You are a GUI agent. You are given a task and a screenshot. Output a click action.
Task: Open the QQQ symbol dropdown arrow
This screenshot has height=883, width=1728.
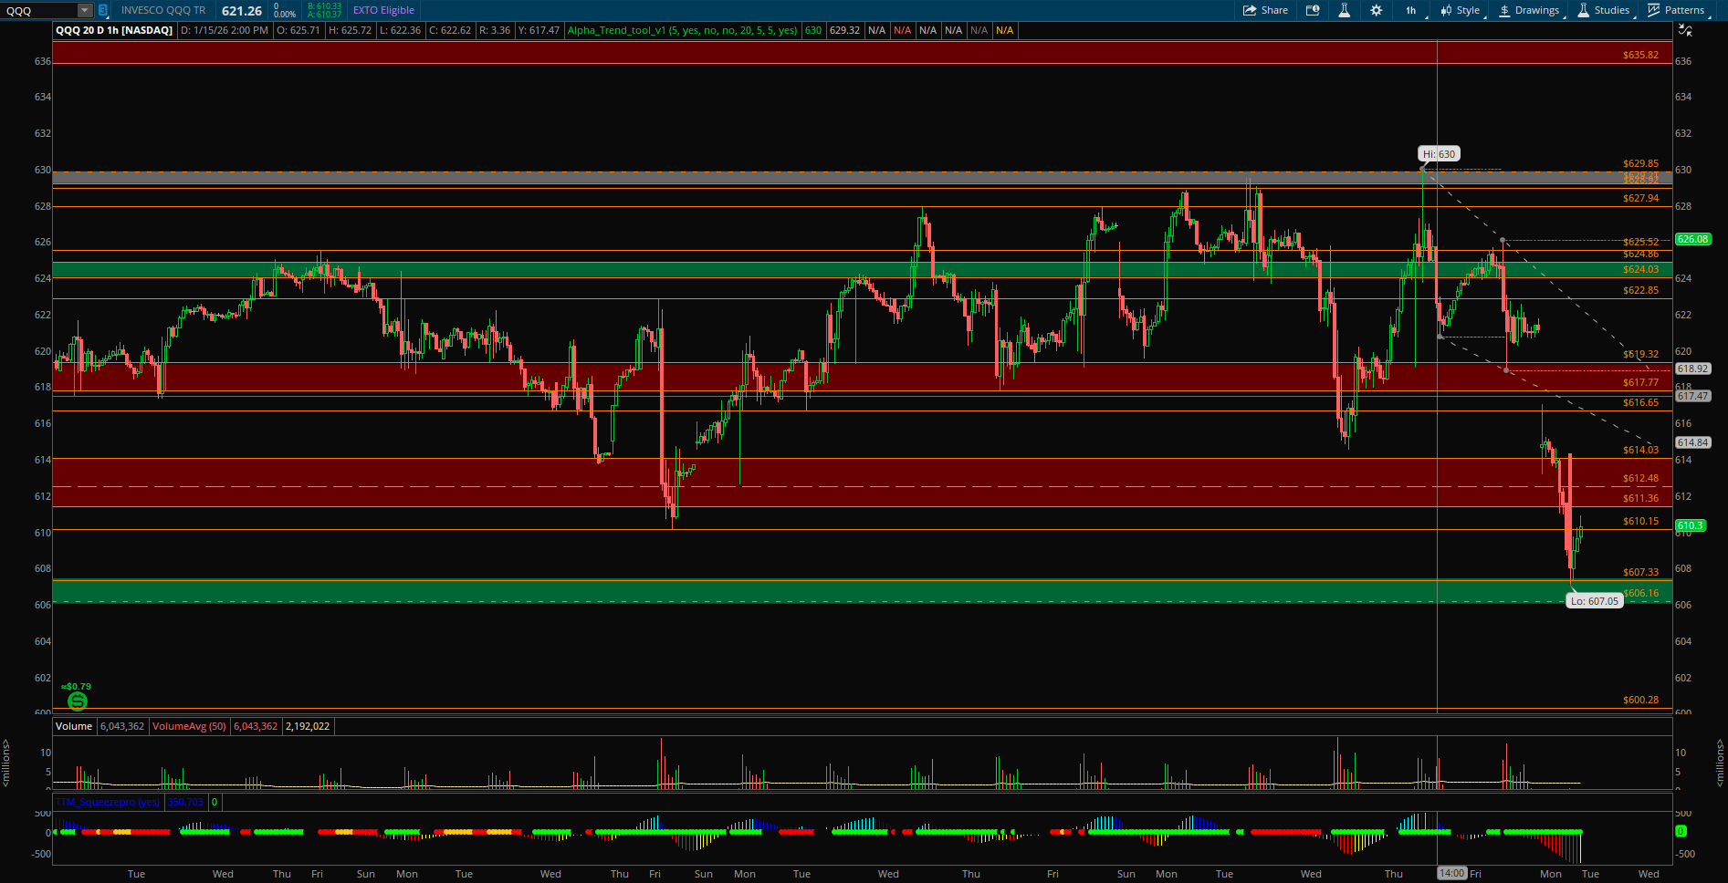(x=84, y=10)
